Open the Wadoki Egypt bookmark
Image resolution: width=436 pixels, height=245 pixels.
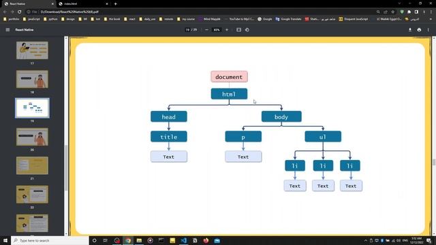pos(386,19)
